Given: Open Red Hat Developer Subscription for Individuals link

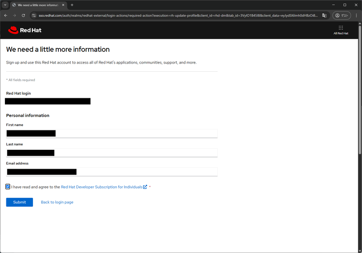Looking at the screenshot, I should pyautogui.click(x=101, y=187).
